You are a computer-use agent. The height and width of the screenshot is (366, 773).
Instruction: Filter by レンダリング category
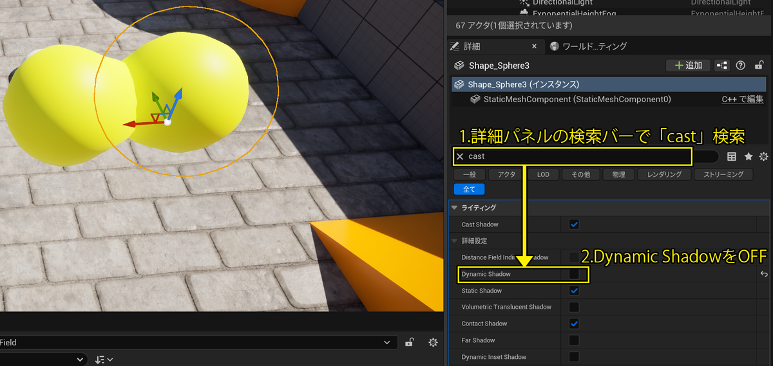click(664, 174)
